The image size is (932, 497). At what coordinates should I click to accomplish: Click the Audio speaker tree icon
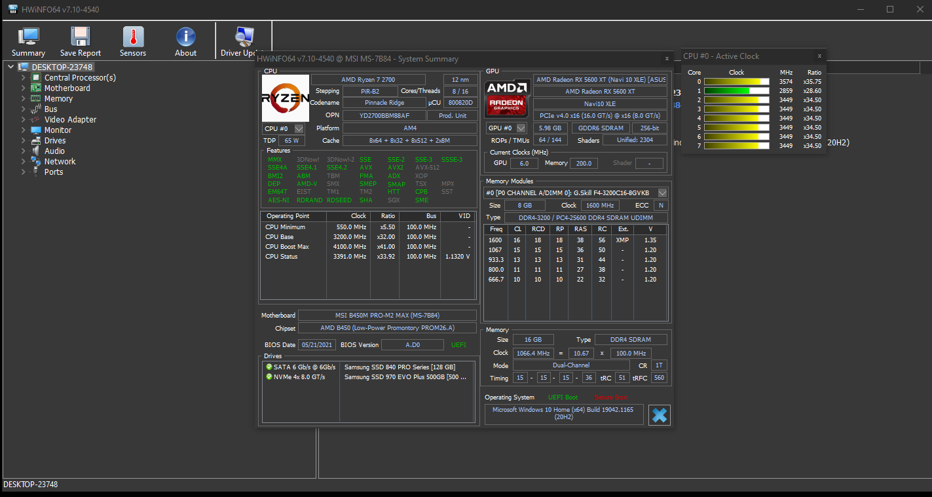(x=37, y=151)
